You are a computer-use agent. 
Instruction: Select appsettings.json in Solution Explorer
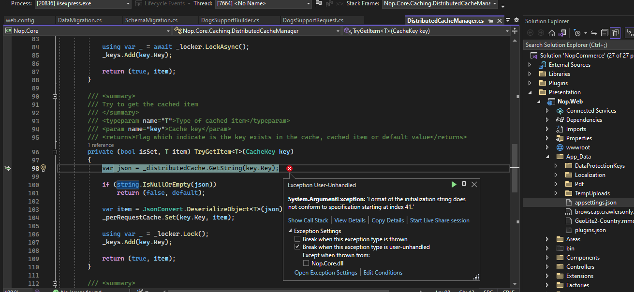[x=595, y=203]
